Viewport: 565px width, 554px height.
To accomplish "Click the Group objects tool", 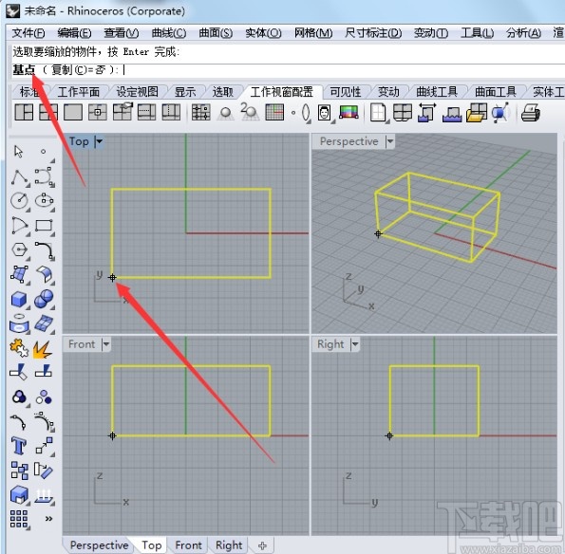I will coord(19,397).
